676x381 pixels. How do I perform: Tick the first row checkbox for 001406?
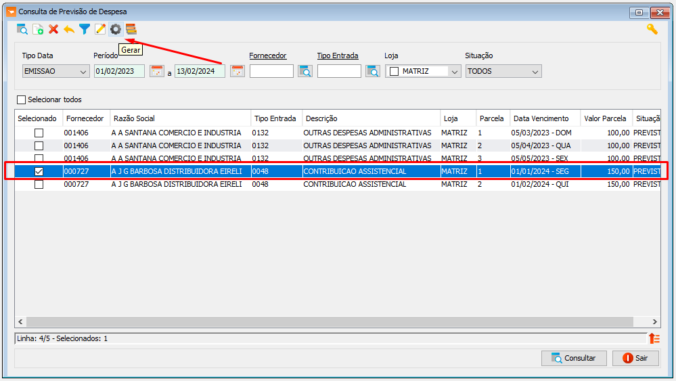(39, 133)
